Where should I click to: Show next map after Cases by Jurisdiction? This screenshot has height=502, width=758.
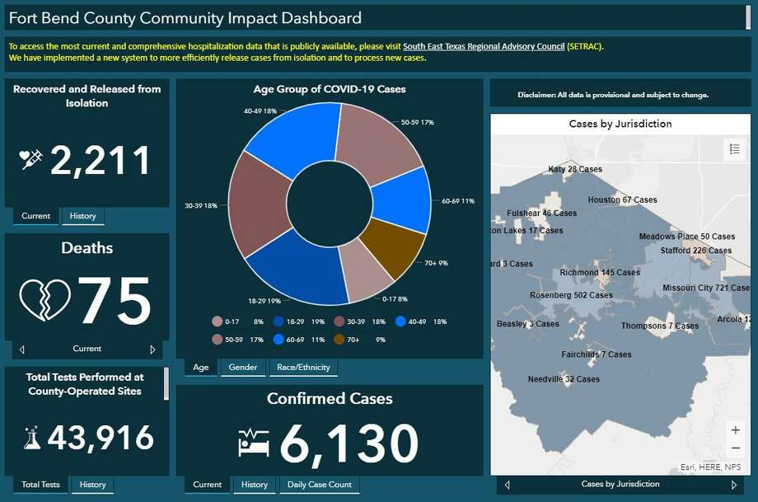tap(734, 485)
